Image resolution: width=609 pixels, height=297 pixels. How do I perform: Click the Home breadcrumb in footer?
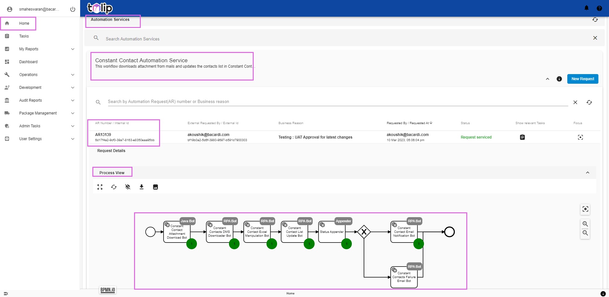coord(290,293)
